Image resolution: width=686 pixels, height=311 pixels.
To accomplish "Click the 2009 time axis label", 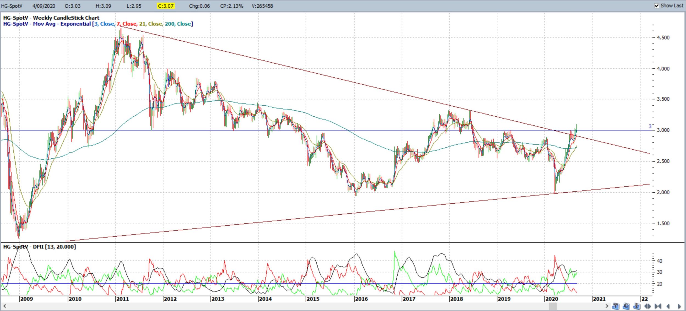I will pyautogui.click(x=27, y=299).
